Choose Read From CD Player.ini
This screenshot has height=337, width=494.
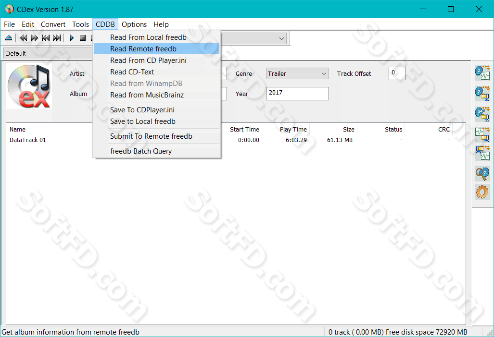coord(157,60)
